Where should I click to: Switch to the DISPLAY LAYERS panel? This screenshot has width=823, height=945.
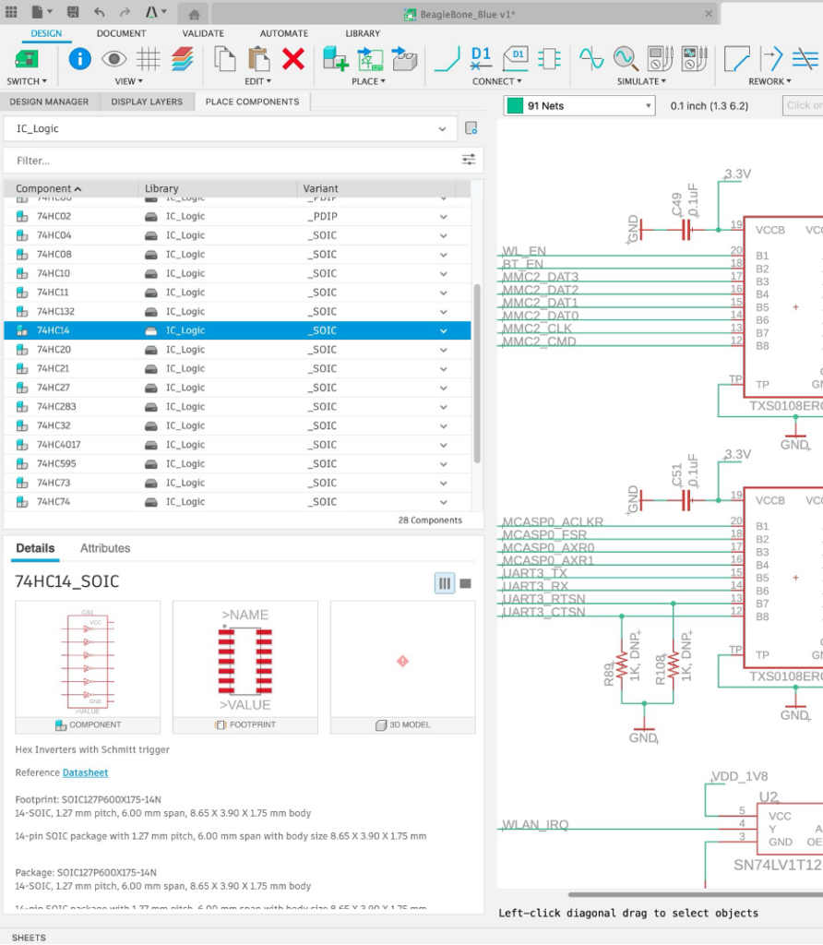147,102
